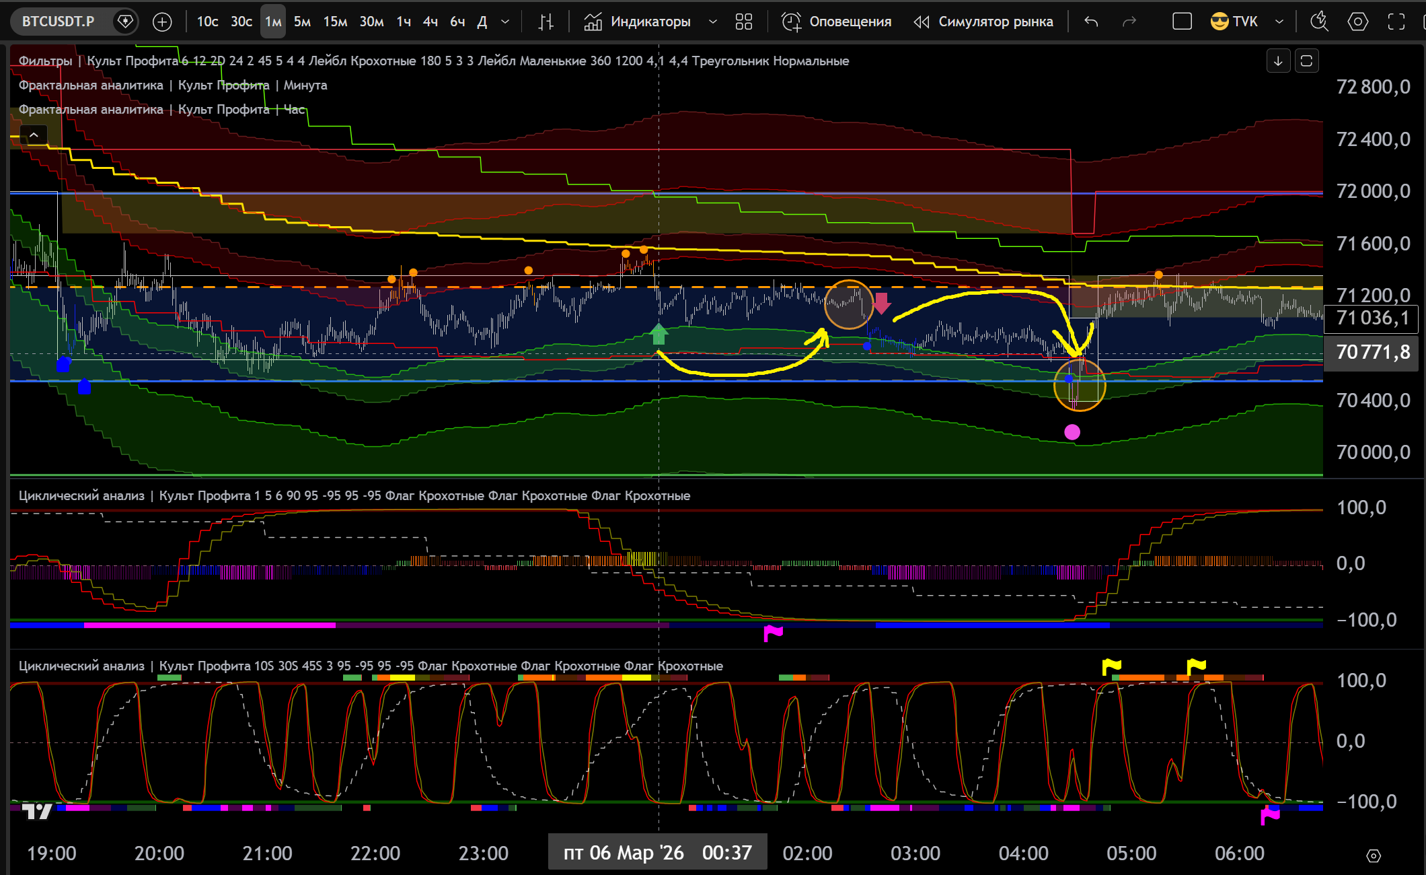This screenshot has width=1426, height=875.
Task: Enter fullscreen mode icon
Action: [1396, 22]
